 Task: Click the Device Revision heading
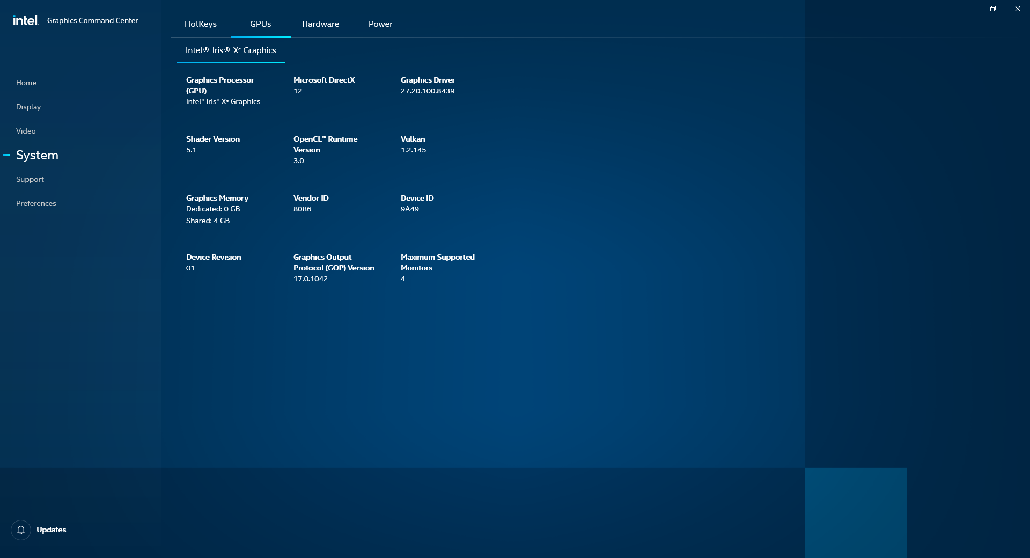tap(214, 257)
